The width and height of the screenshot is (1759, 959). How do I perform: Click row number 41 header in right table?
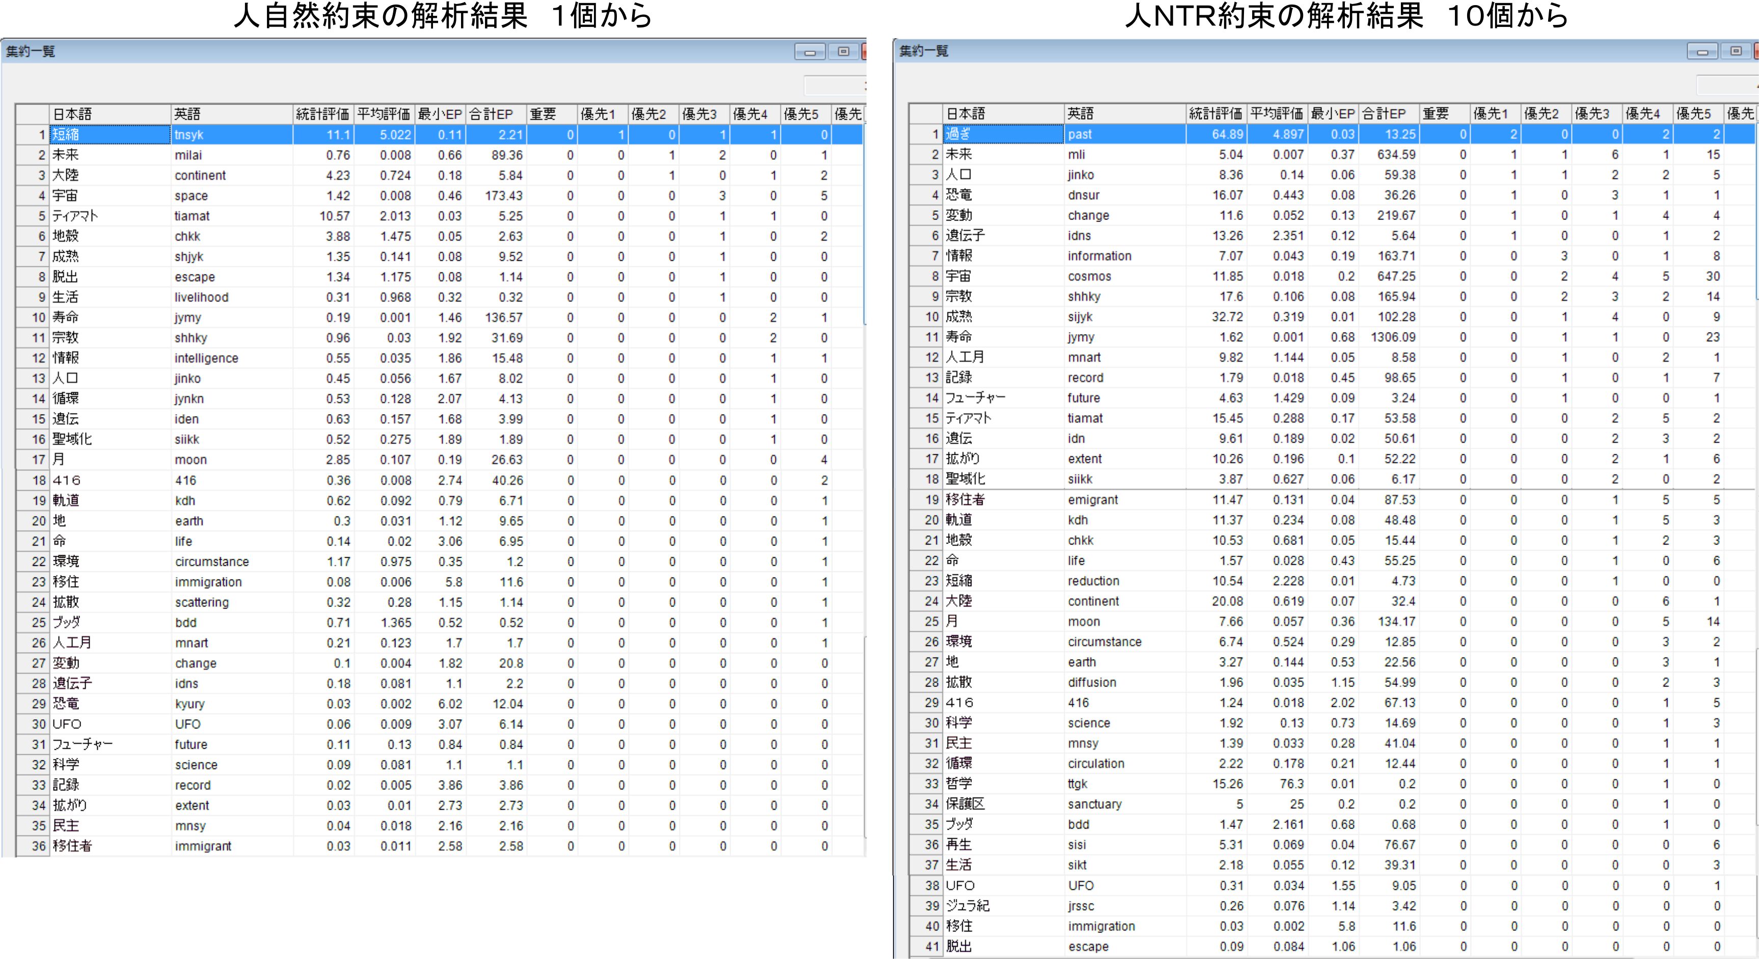click(926, 947)
